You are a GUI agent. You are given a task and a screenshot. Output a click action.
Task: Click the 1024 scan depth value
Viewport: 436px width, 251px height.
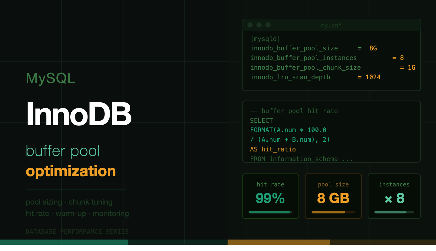[x=373, y=77]
